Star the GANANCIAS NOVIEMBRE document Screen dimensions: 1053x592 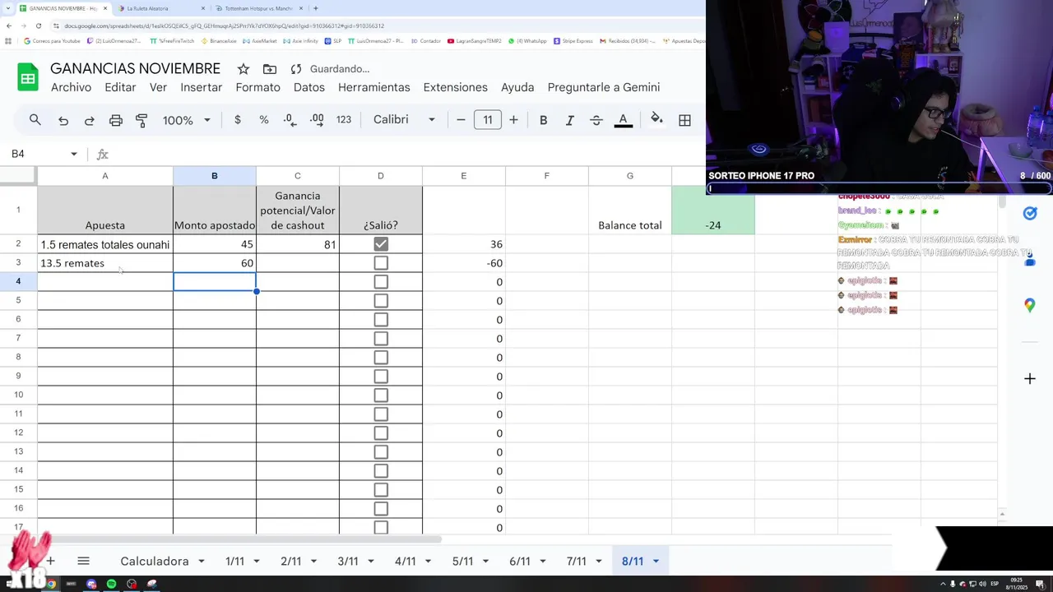pos(244,69)
